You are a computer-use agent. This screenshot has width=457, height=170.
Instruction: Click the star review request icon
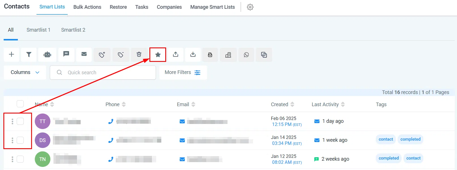(158, 55)
